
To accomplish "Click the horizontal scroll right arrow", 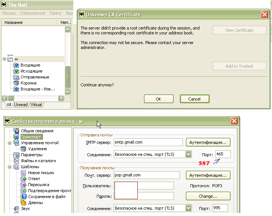I will (x=61, y=98).
